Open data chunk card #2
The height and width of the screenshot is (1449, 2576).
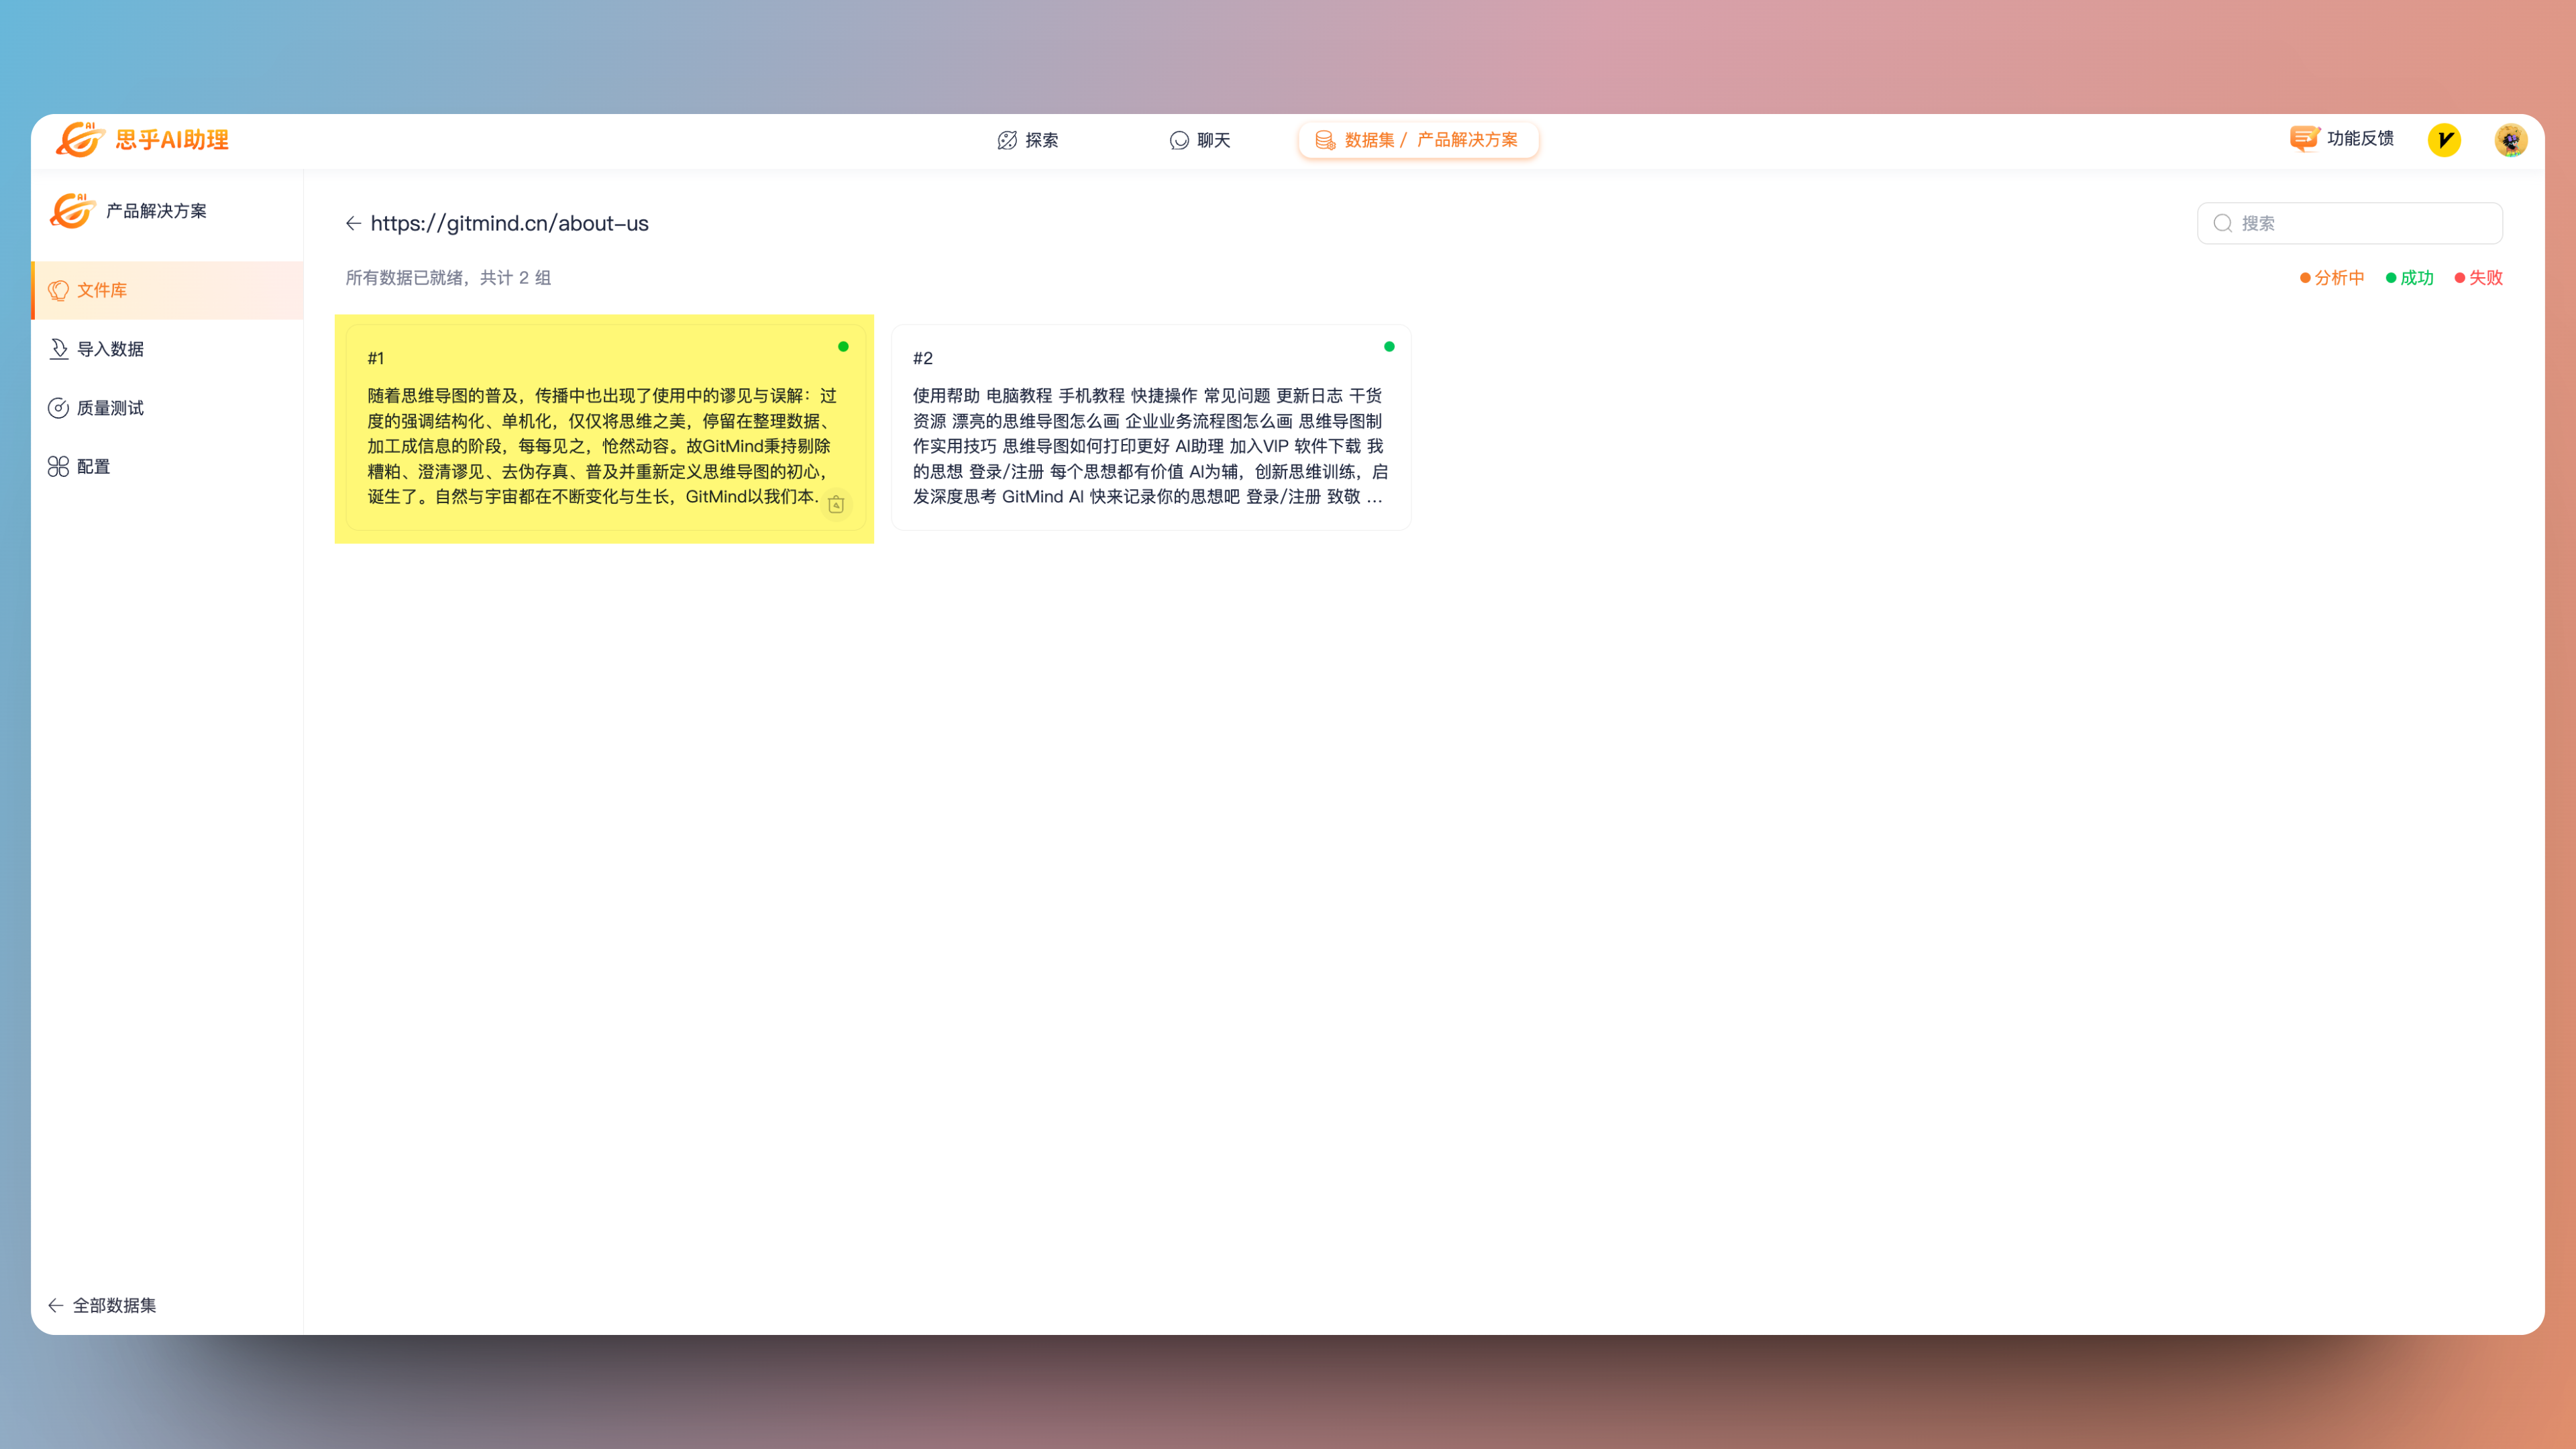(1150, 430)
